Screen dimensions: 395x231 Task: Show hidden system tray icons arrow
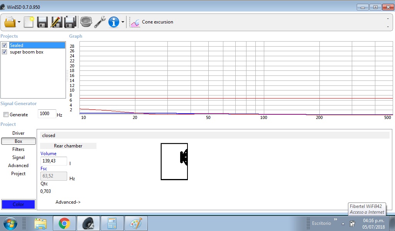pos(343,224)
